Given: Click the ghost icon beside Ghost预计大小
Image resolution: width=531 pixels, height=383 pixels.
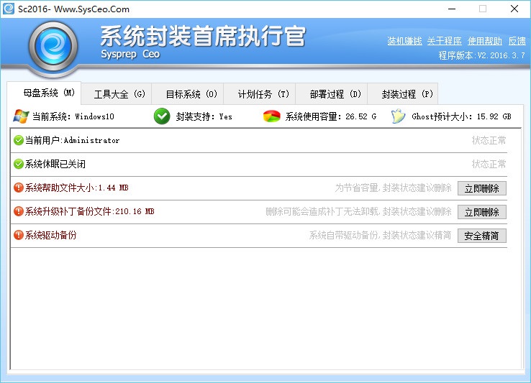Looking at the screenshot, I should point(398,116).
